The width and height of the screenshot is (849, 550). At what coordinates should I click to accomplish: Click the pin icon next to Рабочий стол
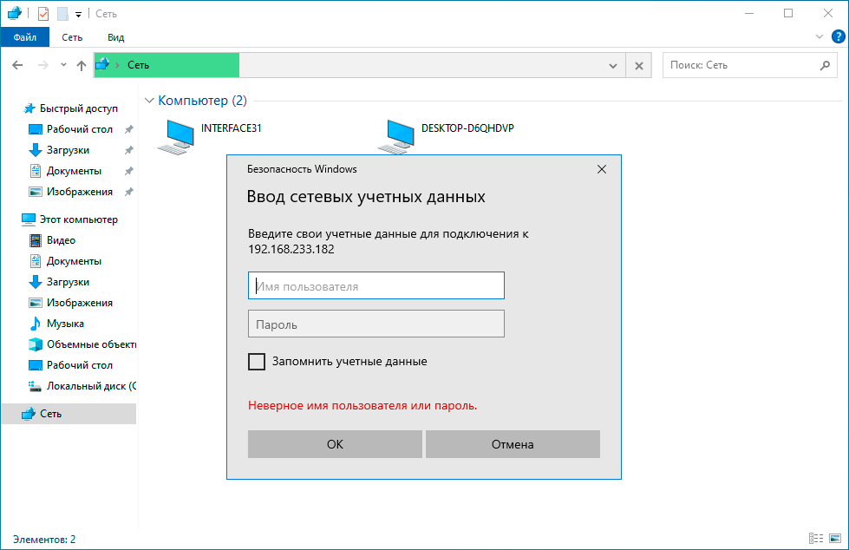[x=129, y=129]
